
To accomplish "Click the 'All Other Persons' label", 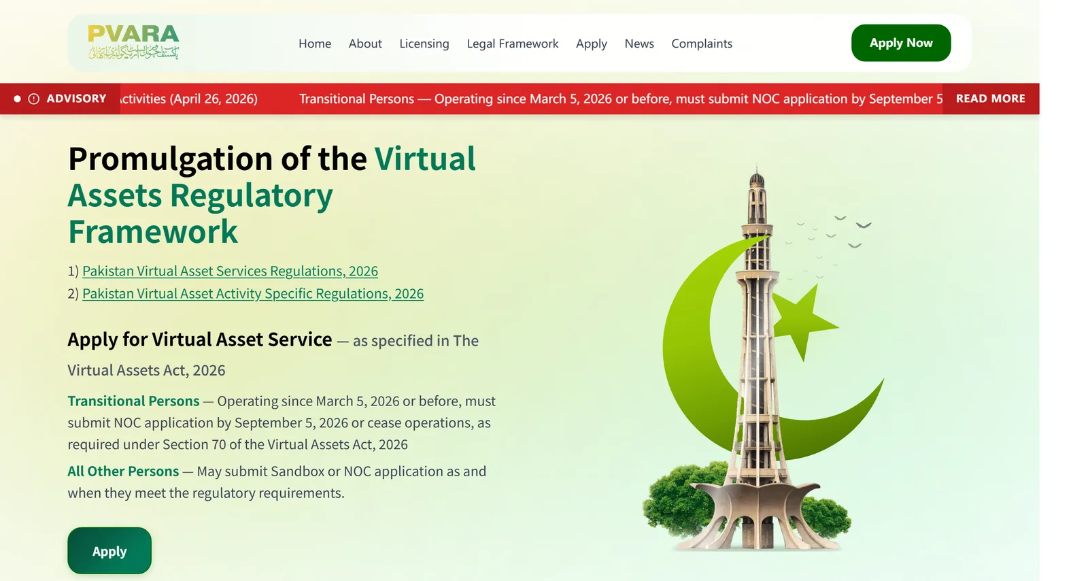I will [123, 471].
